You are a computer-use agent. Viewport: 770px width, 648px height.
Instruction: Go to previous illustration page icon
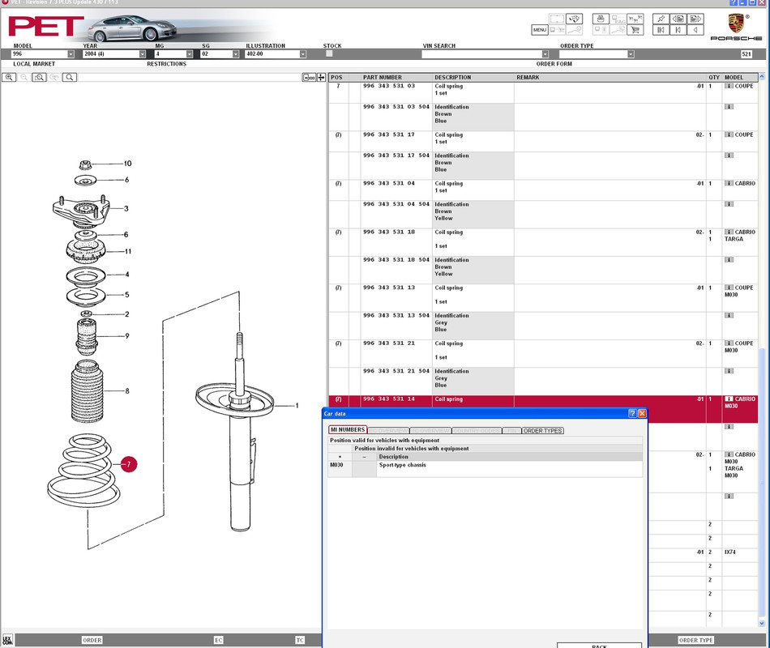[x=678, y=19]
